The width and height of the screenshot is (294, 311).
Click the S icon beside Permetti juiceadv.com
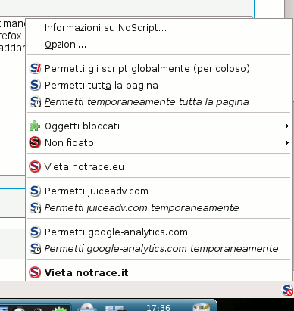[x=35, y=191]
